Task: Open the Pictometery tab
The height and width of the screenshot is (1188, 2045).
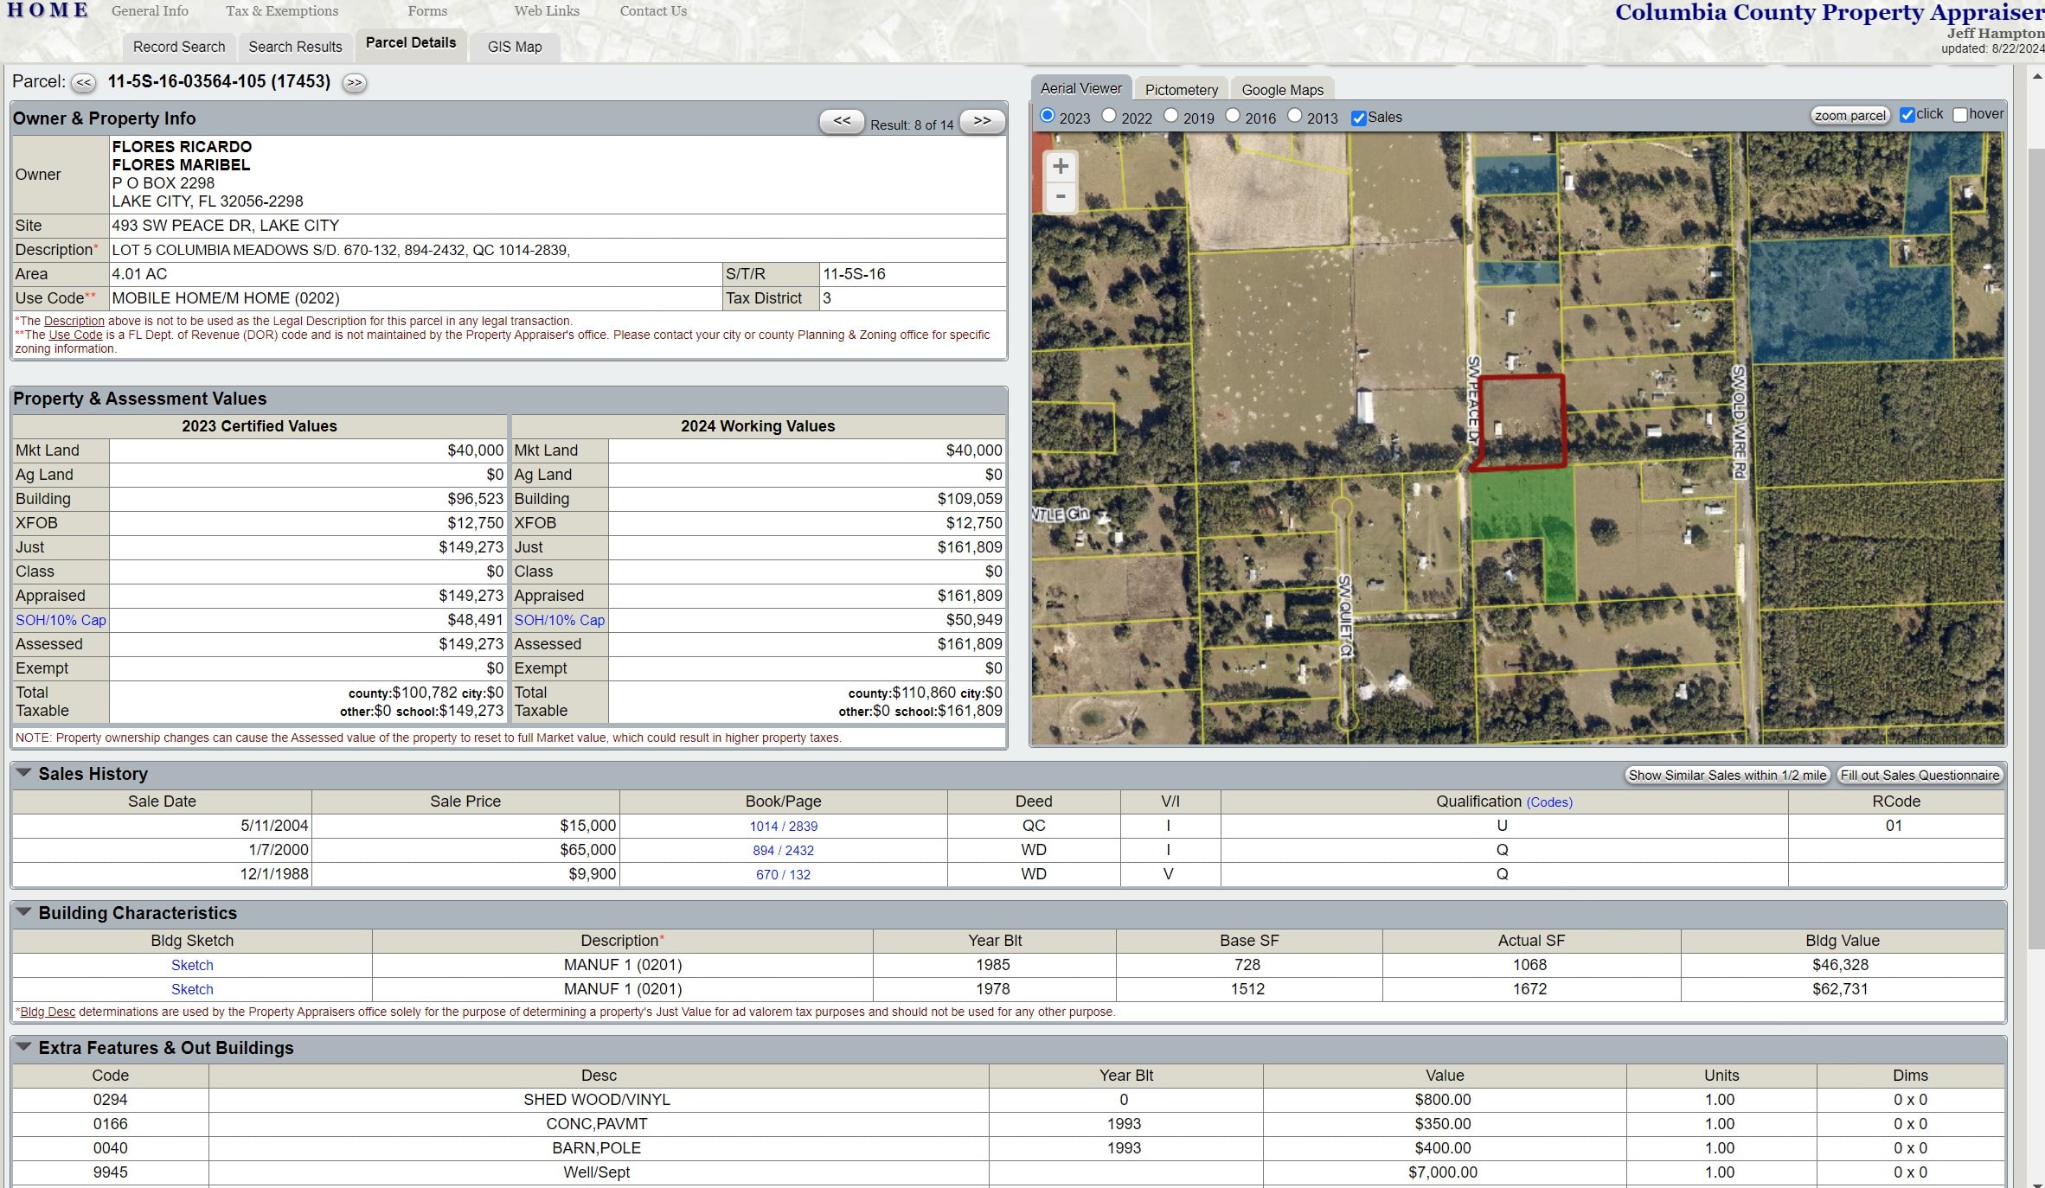Action: pyautogui.click(x=1181, y=90)
